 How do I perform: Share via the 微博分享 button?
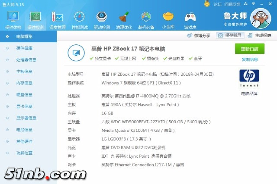pos(199,35)
